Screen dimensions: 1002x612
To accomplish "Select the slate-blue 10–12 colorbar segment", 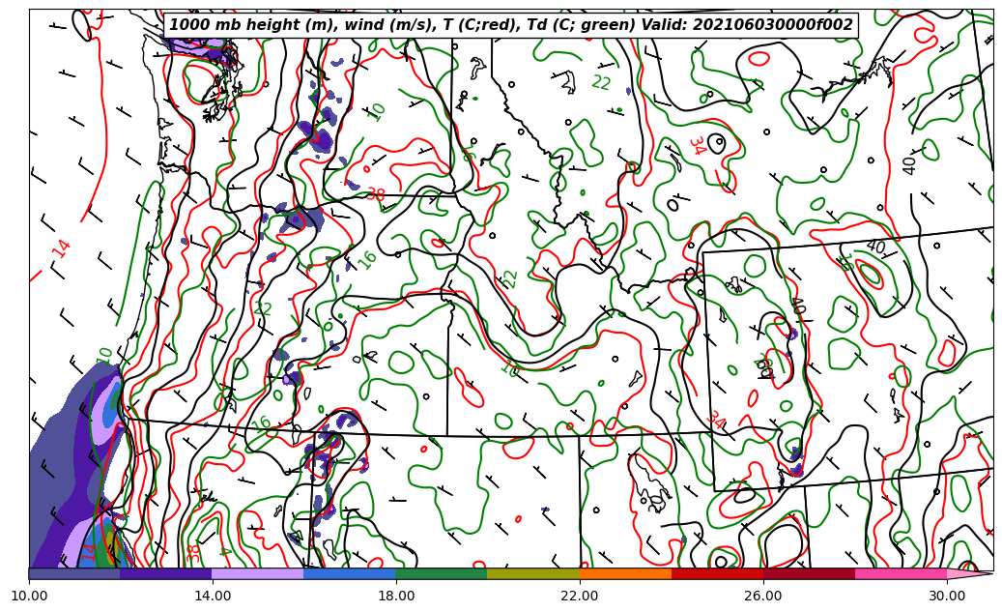I will click(74, 573).
